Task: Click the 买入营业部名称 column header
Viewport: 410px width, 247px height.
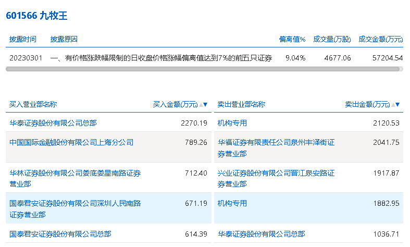Action: tap(33, 104)
